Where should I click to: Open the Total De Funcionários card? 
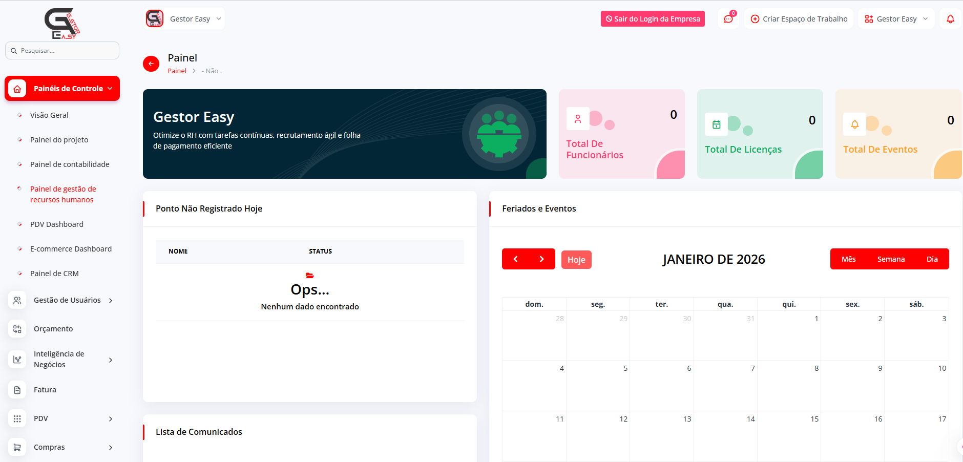pos(621,134)
